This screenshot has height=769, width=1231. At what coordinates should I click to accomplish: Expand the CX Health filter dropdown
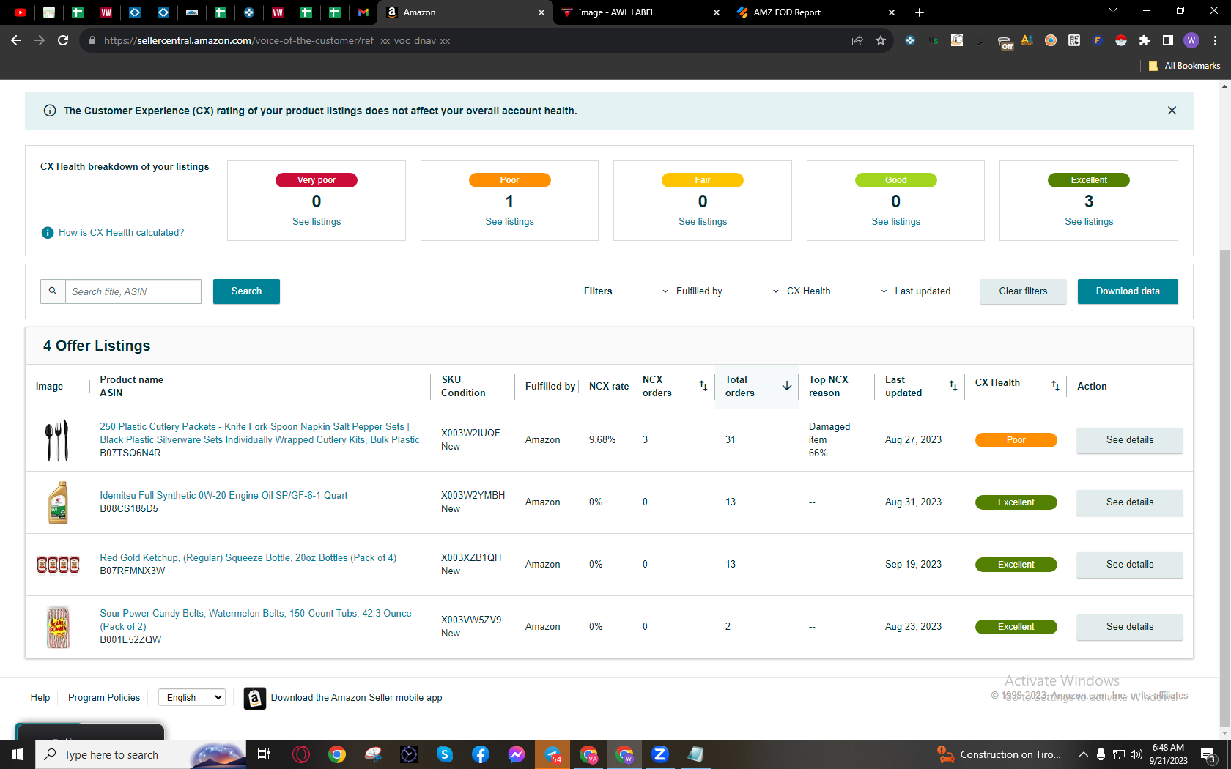coord(802,291)
